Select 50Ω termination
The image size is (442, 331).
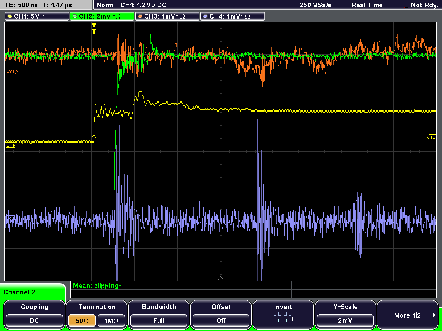82,321
